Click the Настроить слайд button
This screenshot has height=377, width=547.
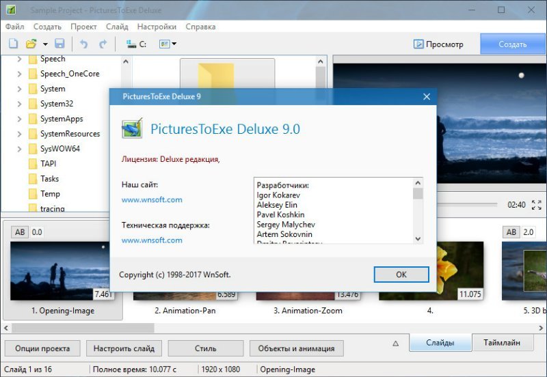coord(124,348)
